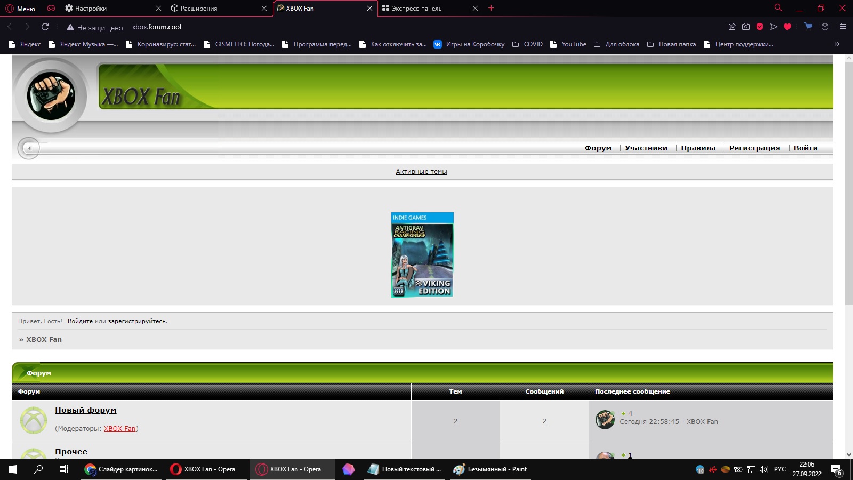Open the red ad blocker shield
Screen dimensions: 853x480
[760, 27]
